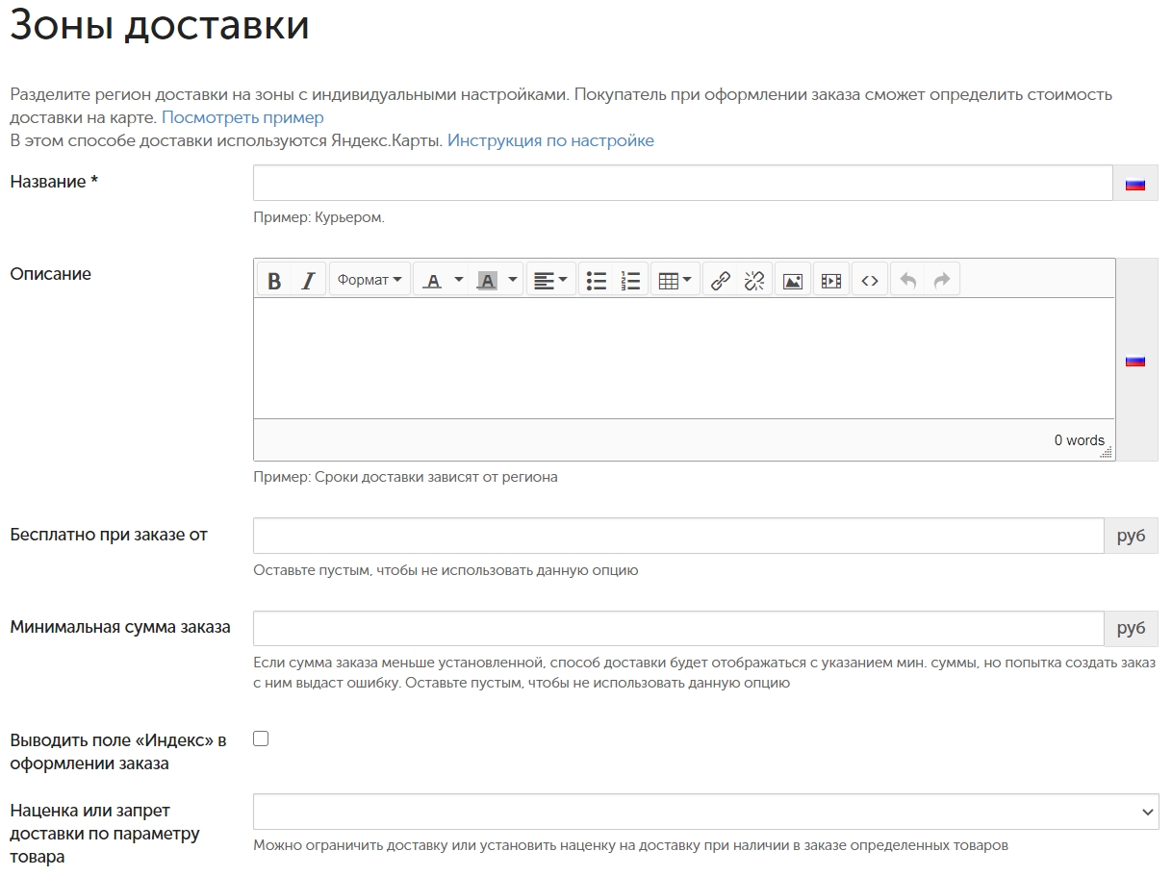Remove link with the unlink icon
The image size is (1172, 876).
(x=754, y=281)
